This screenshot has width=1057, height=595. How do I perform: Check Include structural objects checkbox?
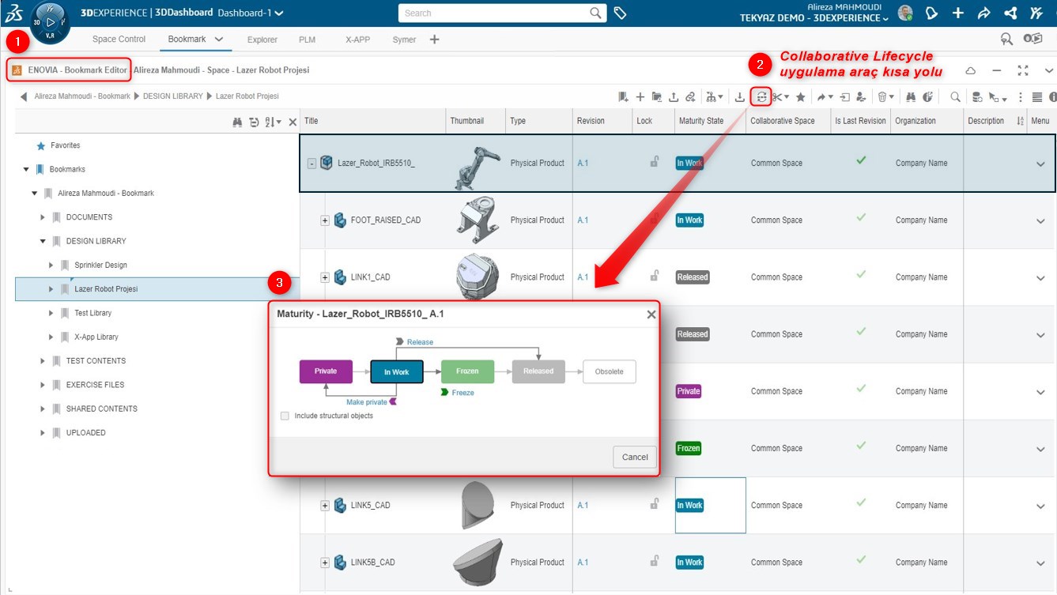[285, 416]
